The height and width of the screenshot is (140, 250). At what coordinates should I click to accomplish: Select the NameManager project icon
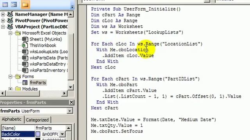pyautogui.click(x=10, y=14)
